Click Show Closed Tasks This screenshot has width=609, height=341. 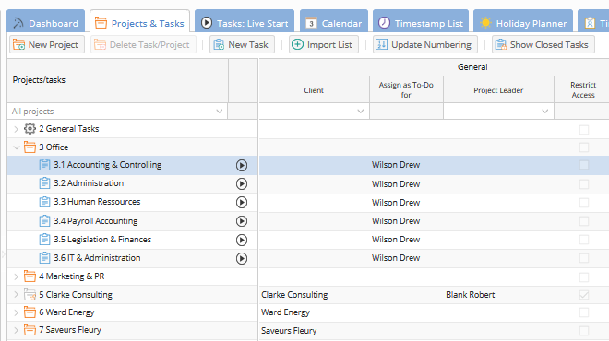[543, 44]
